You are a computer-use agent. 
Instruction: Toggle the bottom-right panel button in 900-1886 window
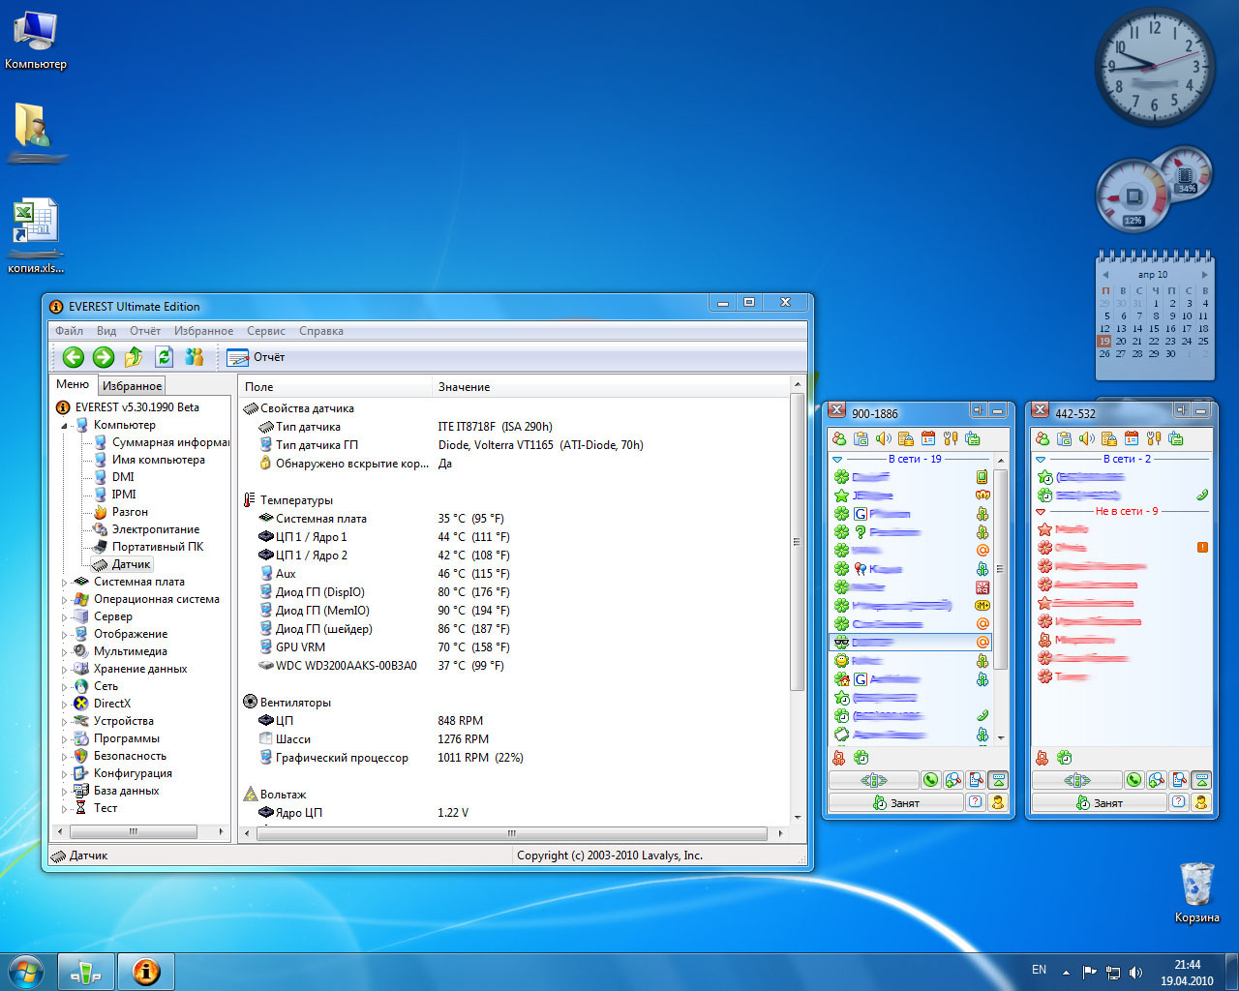[998, 780]
